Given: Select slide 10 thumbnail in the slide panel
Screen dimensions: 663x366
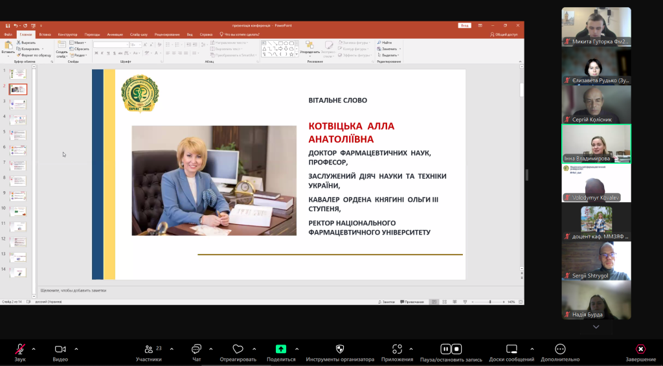Looking at the screenshot, I should pos(18,211).
